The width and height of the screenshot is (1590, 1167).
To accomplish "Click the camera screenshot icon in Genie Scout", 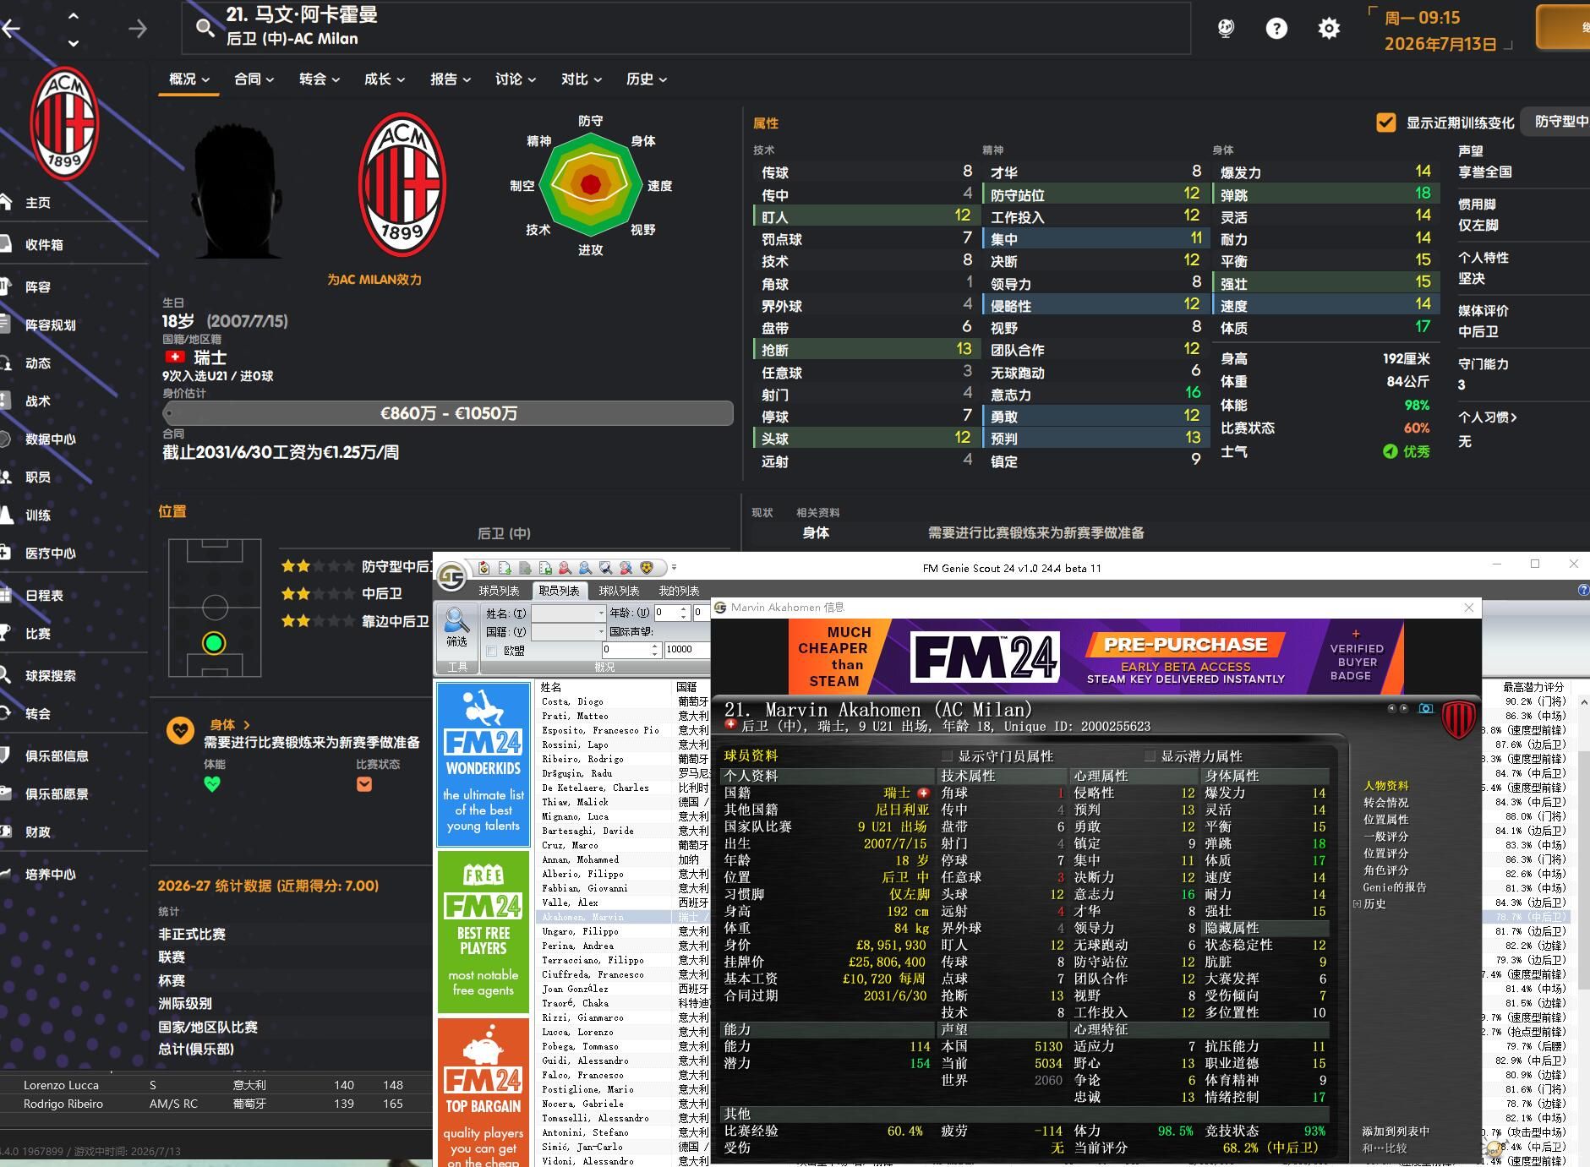I will (x=1425, y=708).
